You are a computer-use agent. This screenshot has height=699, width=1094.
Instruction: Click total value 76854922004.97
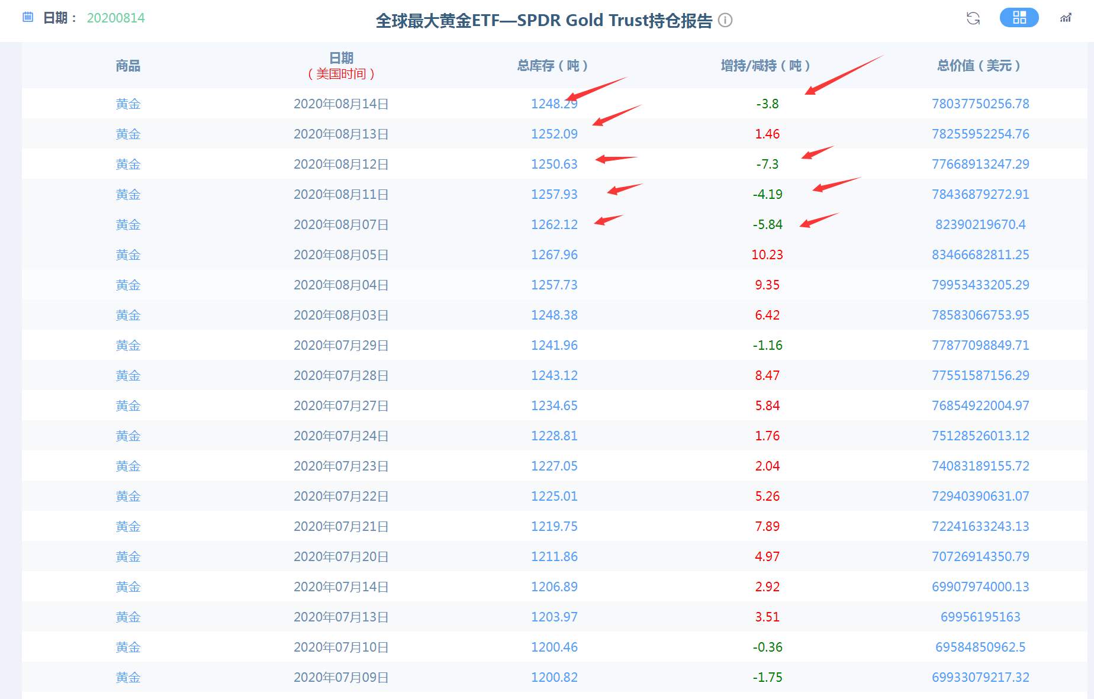point(980,406)
